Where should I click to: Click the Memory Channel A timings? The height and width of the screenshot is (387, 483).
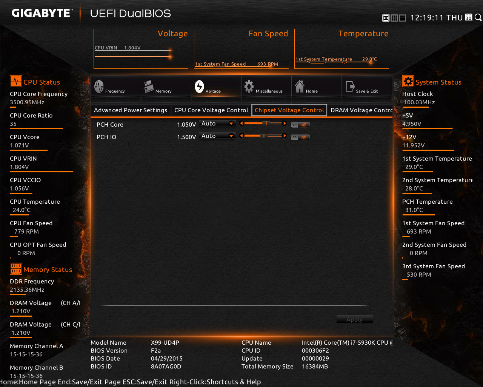(x=26, y=354)
